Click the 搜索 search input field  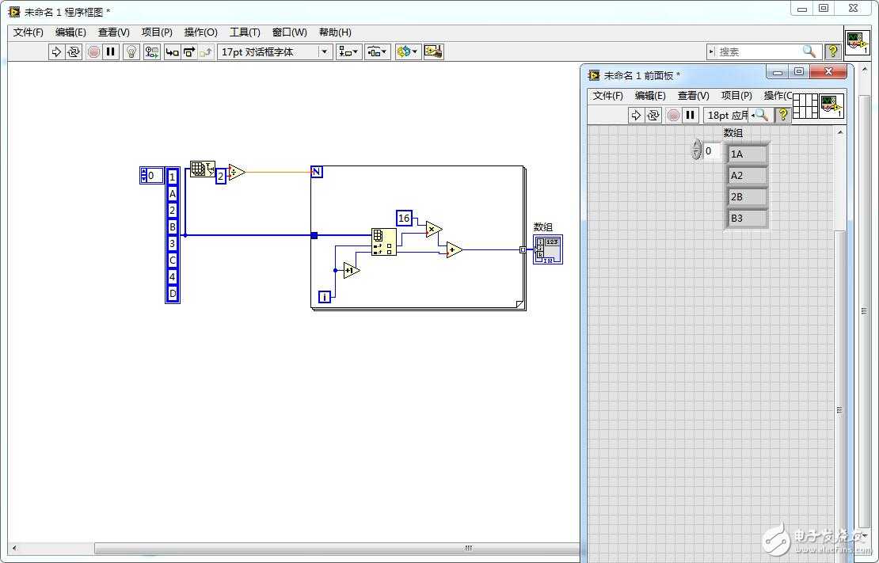click(756, 51)
